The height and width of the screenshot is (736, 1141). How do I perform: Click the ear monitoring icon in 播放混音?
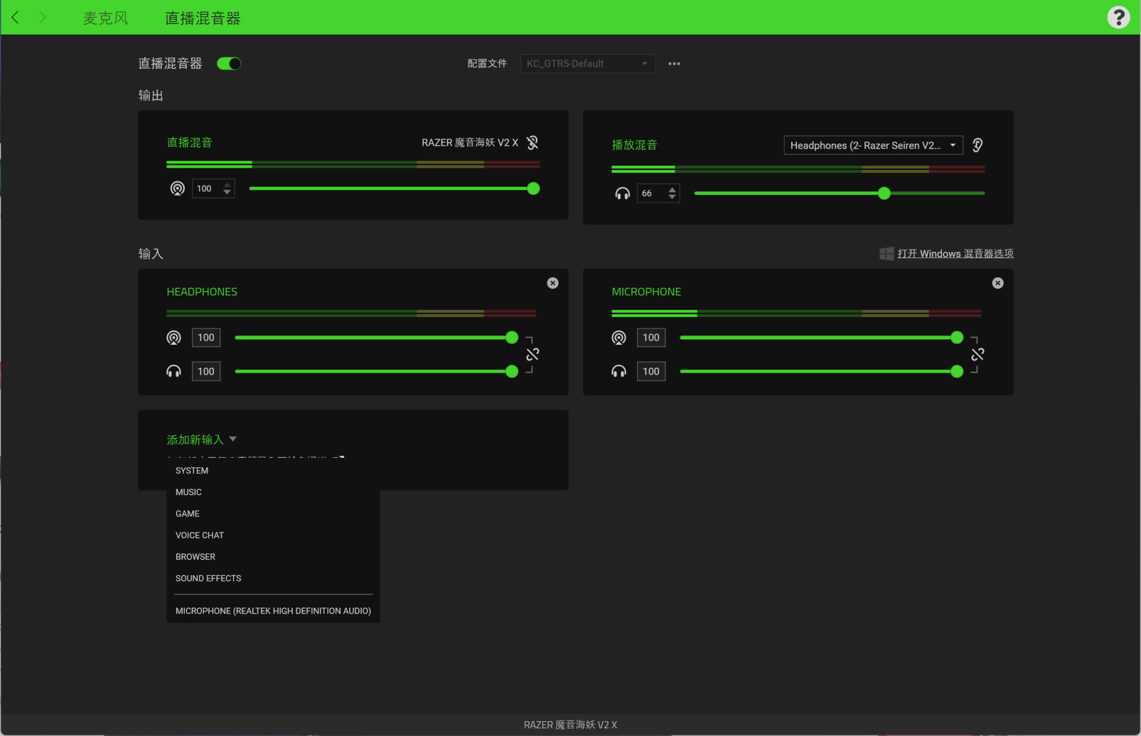[978, 145]
